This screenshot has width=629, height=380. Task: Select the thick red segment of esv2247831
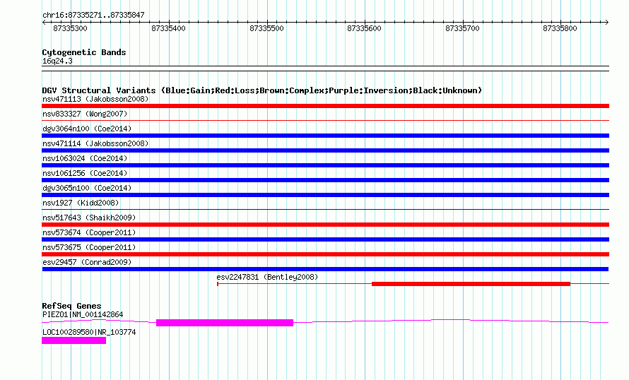[471, 284]
